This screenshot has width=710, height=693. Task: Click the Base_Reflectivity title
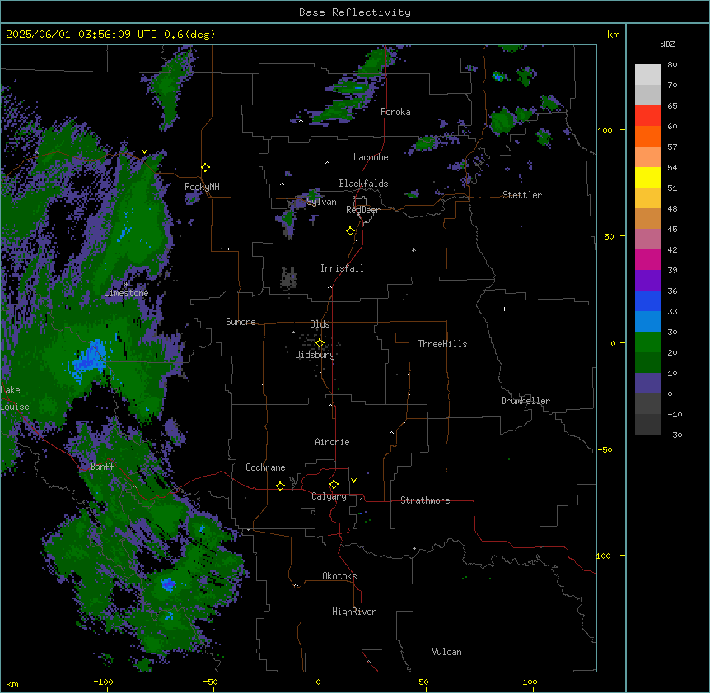tap(355, 12)
